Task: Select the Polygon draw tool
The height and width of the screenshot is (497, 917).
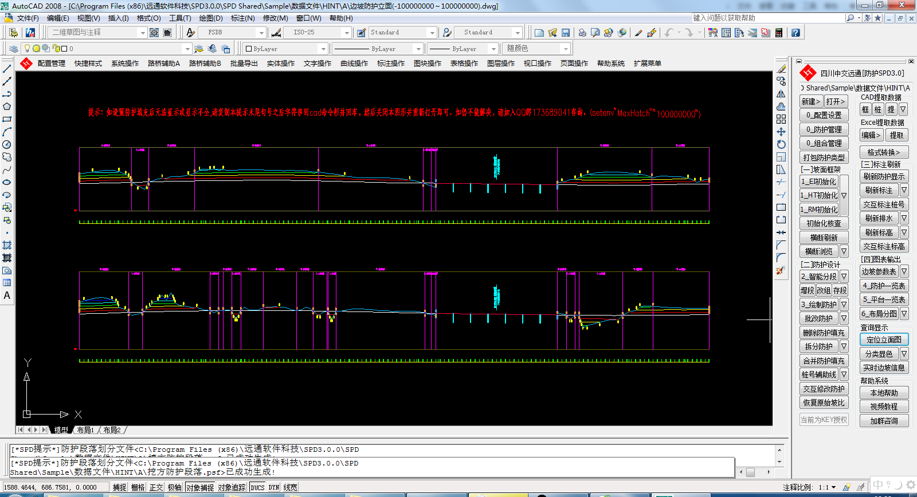Action: [x=7, y=107]
